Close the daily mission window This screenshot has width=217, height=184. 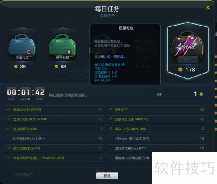208,7
